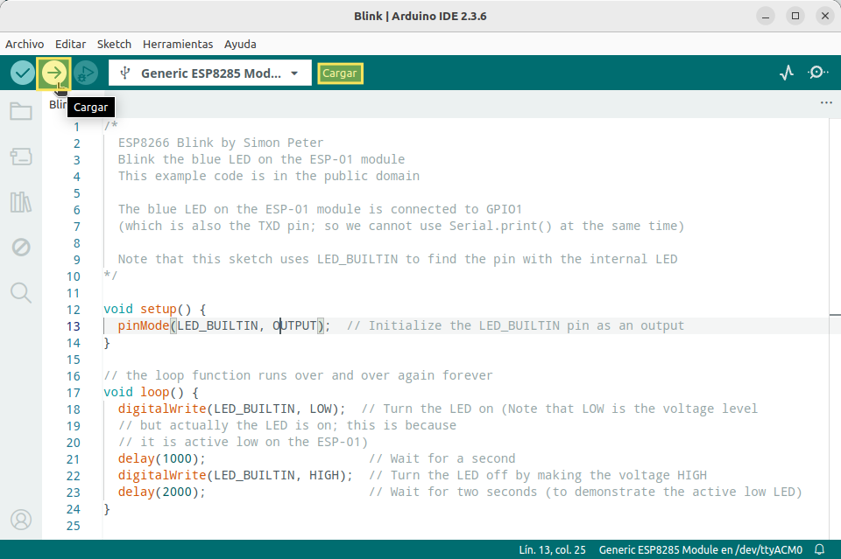This screenshot has width=841, height=559.
Task: Close the Arduino IDE window
Action: click(825, 16)
